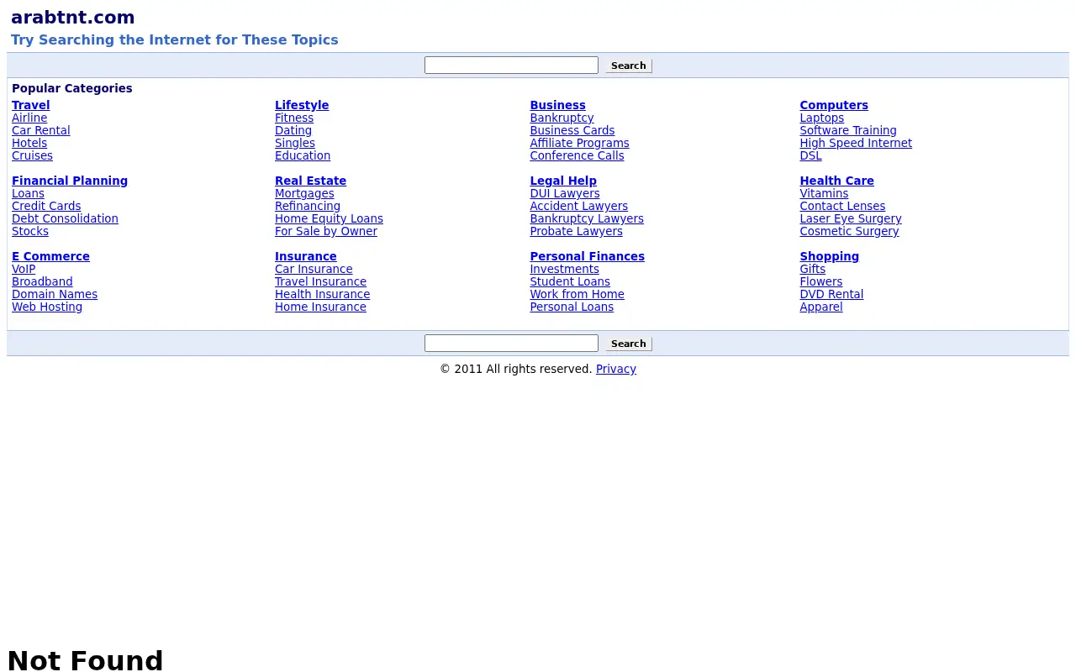Open the Cruises link
The height and width of the screenshot is (672, 1076).
pos(32,155)
